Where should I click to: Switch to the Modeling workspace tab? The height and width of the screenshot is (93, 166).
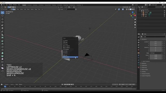29,5
